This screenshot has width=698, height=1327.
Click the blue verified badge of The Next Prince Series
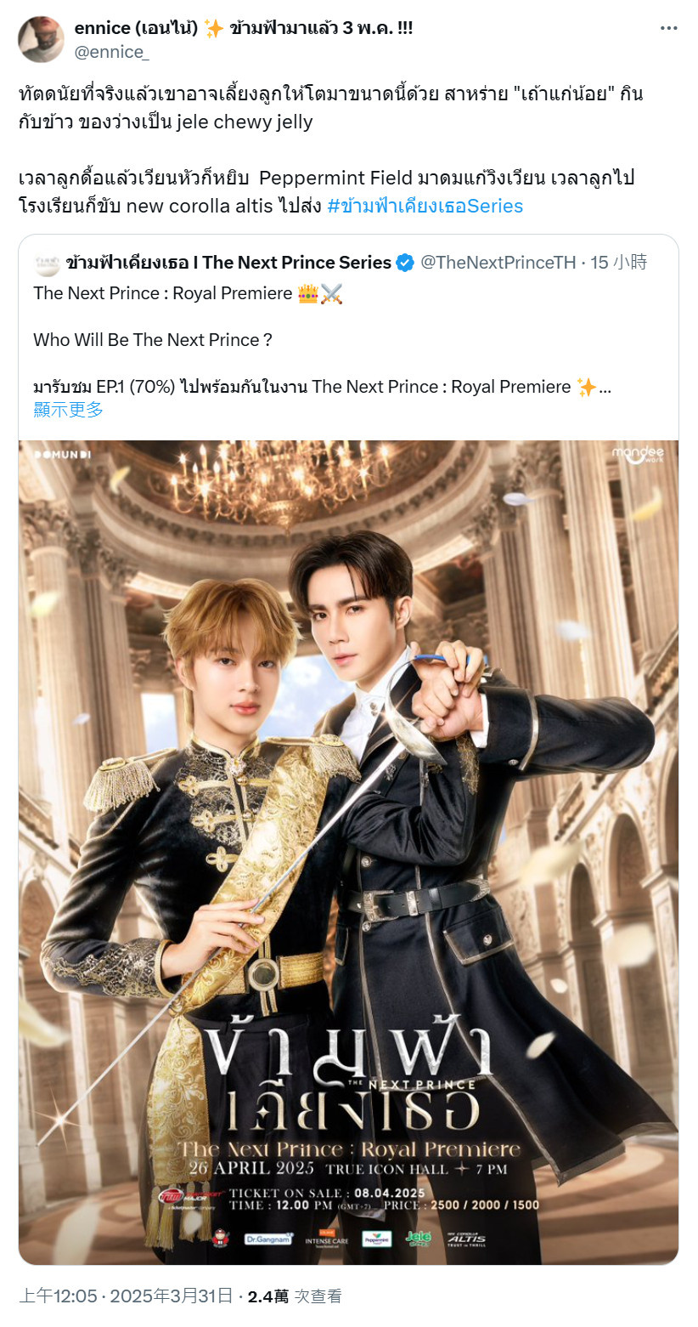pyautogui.click(x=405, y=263)
